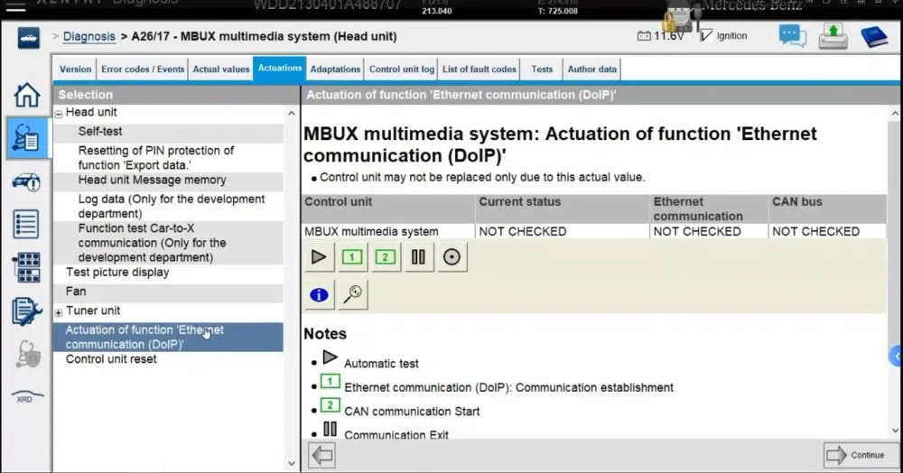Screen dimensions: 903x473
Task: Click the blue side panel expander handle
Action: tap(896, 357)
